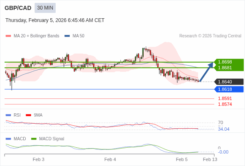
Task: Click the RSI value 34.04
Action: (x=223, y=129)
